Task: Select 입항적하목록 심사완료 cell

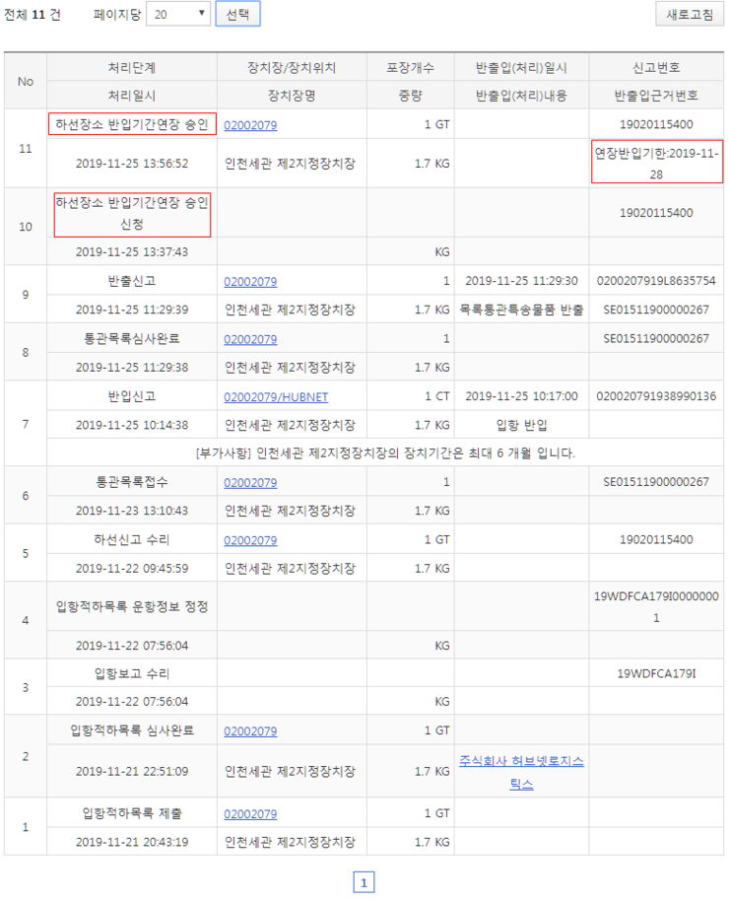Action: 132,730
